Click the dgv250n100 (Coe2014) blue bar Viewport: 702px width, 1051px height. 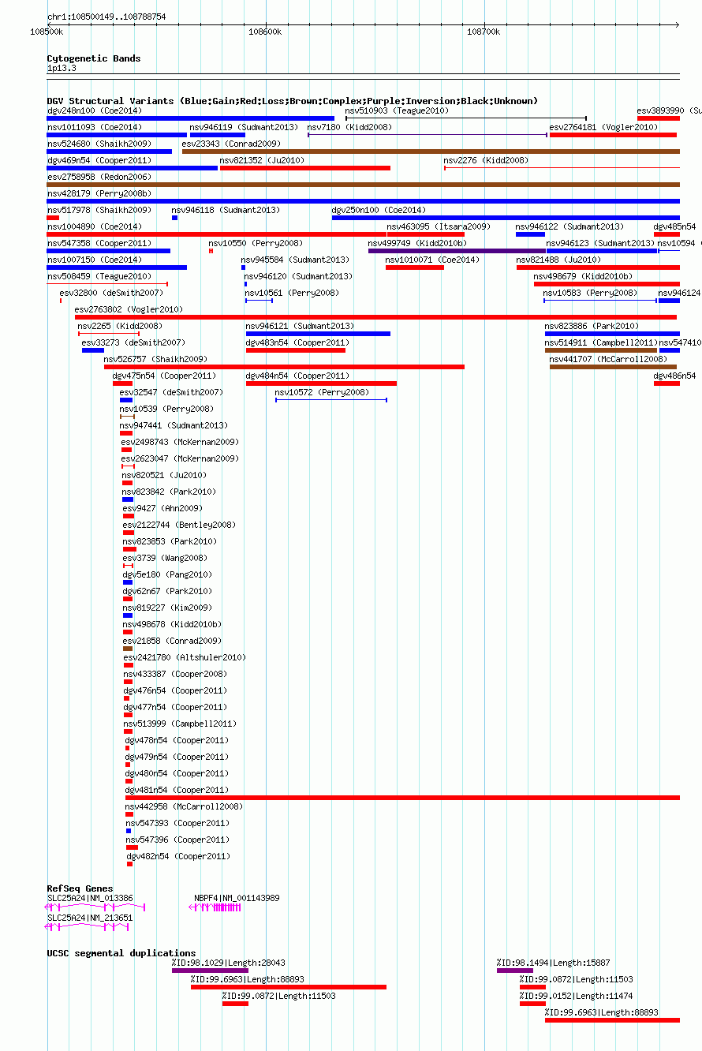[x=506, y=218]
